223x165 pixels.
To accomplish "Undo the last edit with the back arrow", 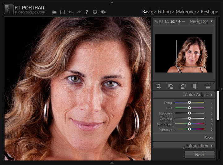I will pos(71,12).
